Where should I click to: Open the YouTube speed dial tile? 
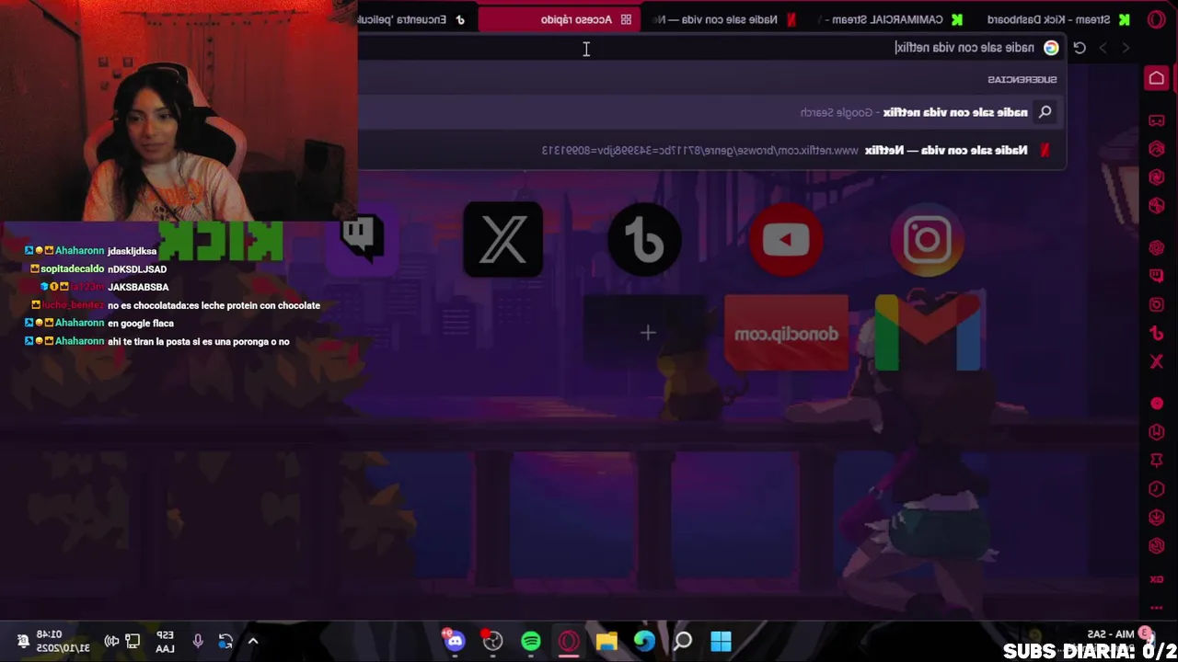[786, 240]
